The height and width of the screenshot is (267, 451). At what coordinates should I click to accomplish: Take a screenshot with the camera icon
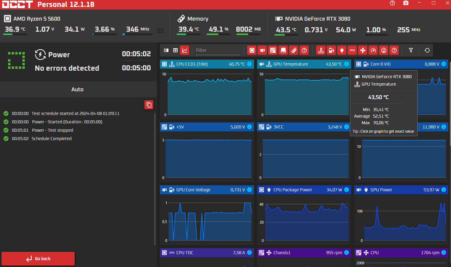pos(406,3)
